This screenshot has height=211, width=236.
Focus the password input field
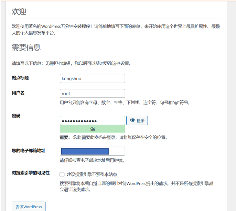[93, 120]
